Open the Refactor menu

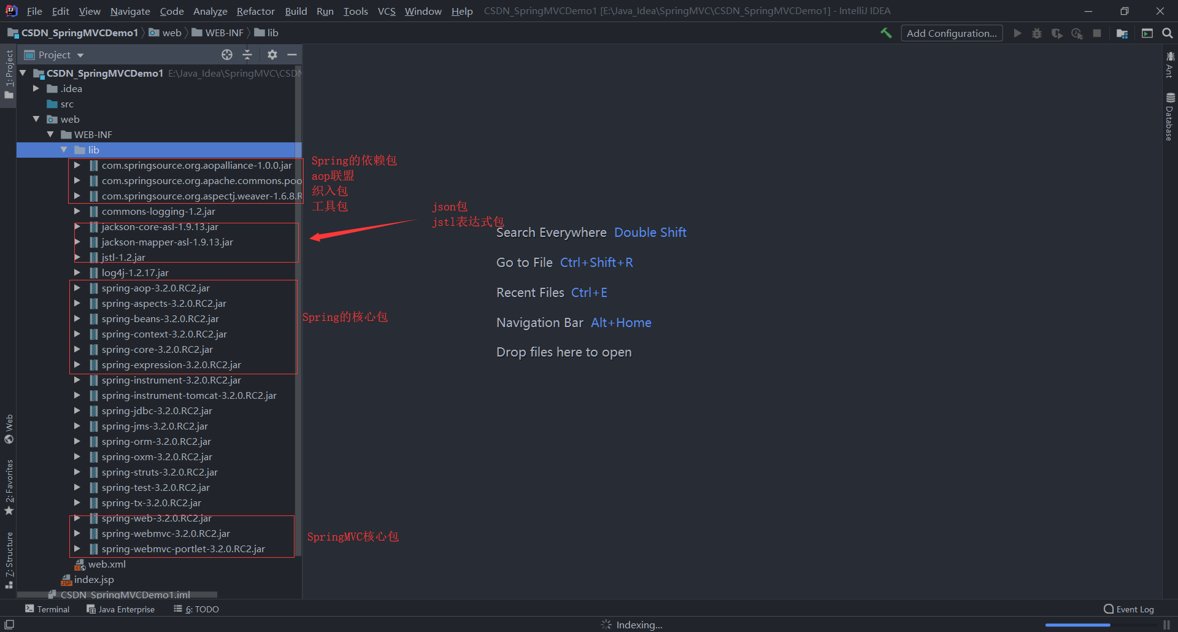click(x=256, y=11)
